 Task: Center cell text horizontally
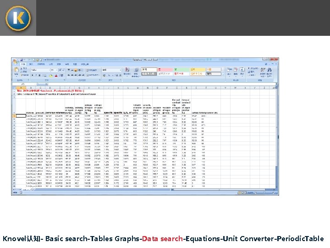[x=72, y=75]
